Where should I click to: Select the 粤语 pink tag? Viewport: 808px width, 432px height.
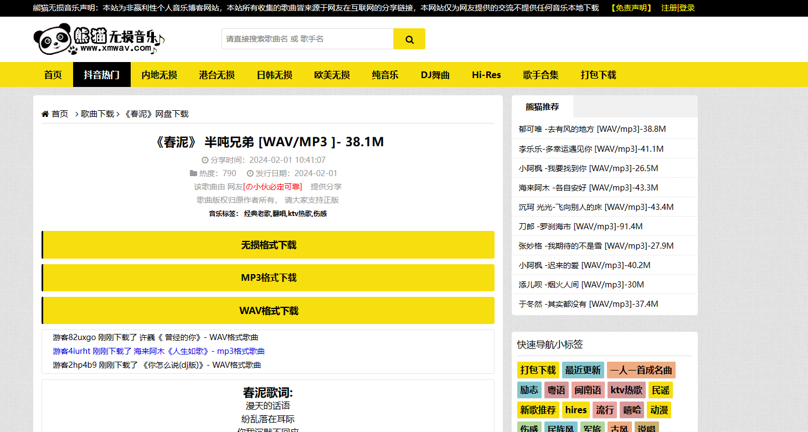(556, 390)
